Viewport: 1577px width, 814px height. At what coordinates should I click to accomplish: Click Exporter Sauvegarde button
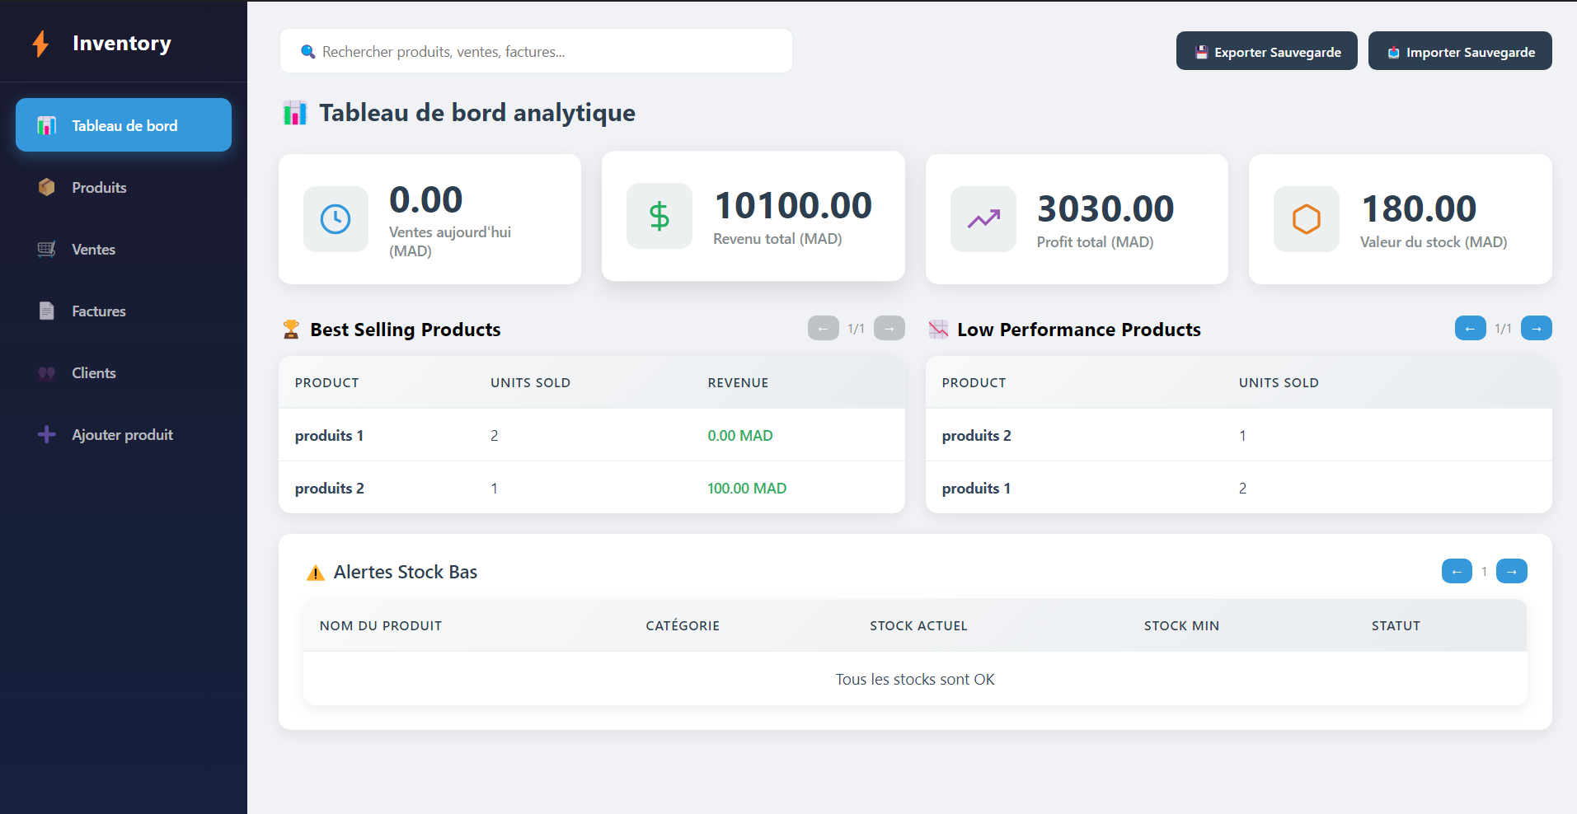1266,51
